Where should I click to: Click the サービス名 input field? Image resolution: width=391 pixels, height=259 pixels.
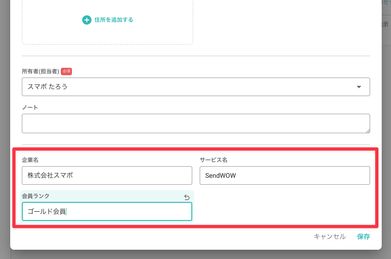click(x=285, y=175)
